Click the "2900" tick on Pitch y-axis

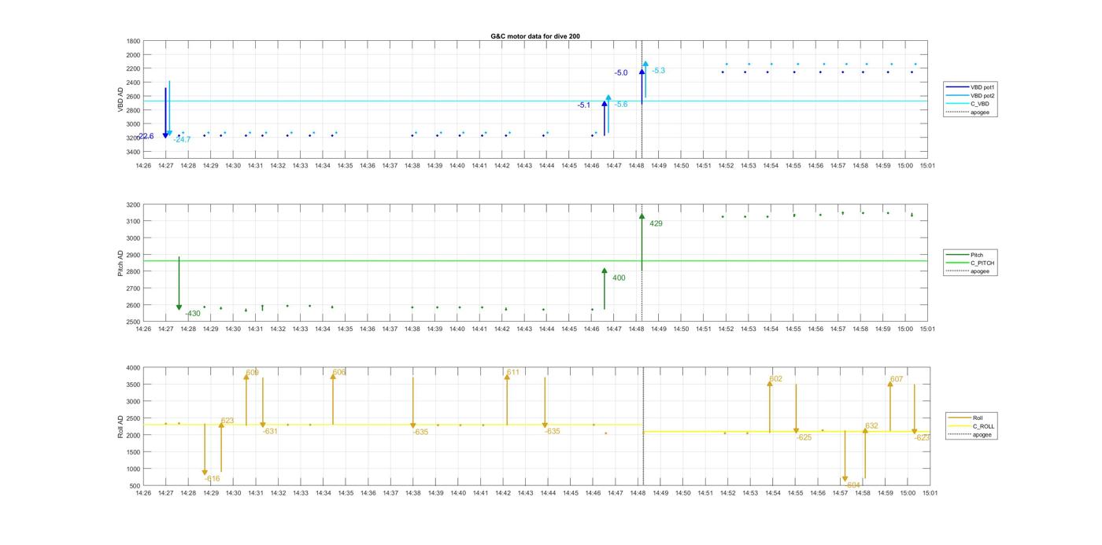click(x=133, y=255)
